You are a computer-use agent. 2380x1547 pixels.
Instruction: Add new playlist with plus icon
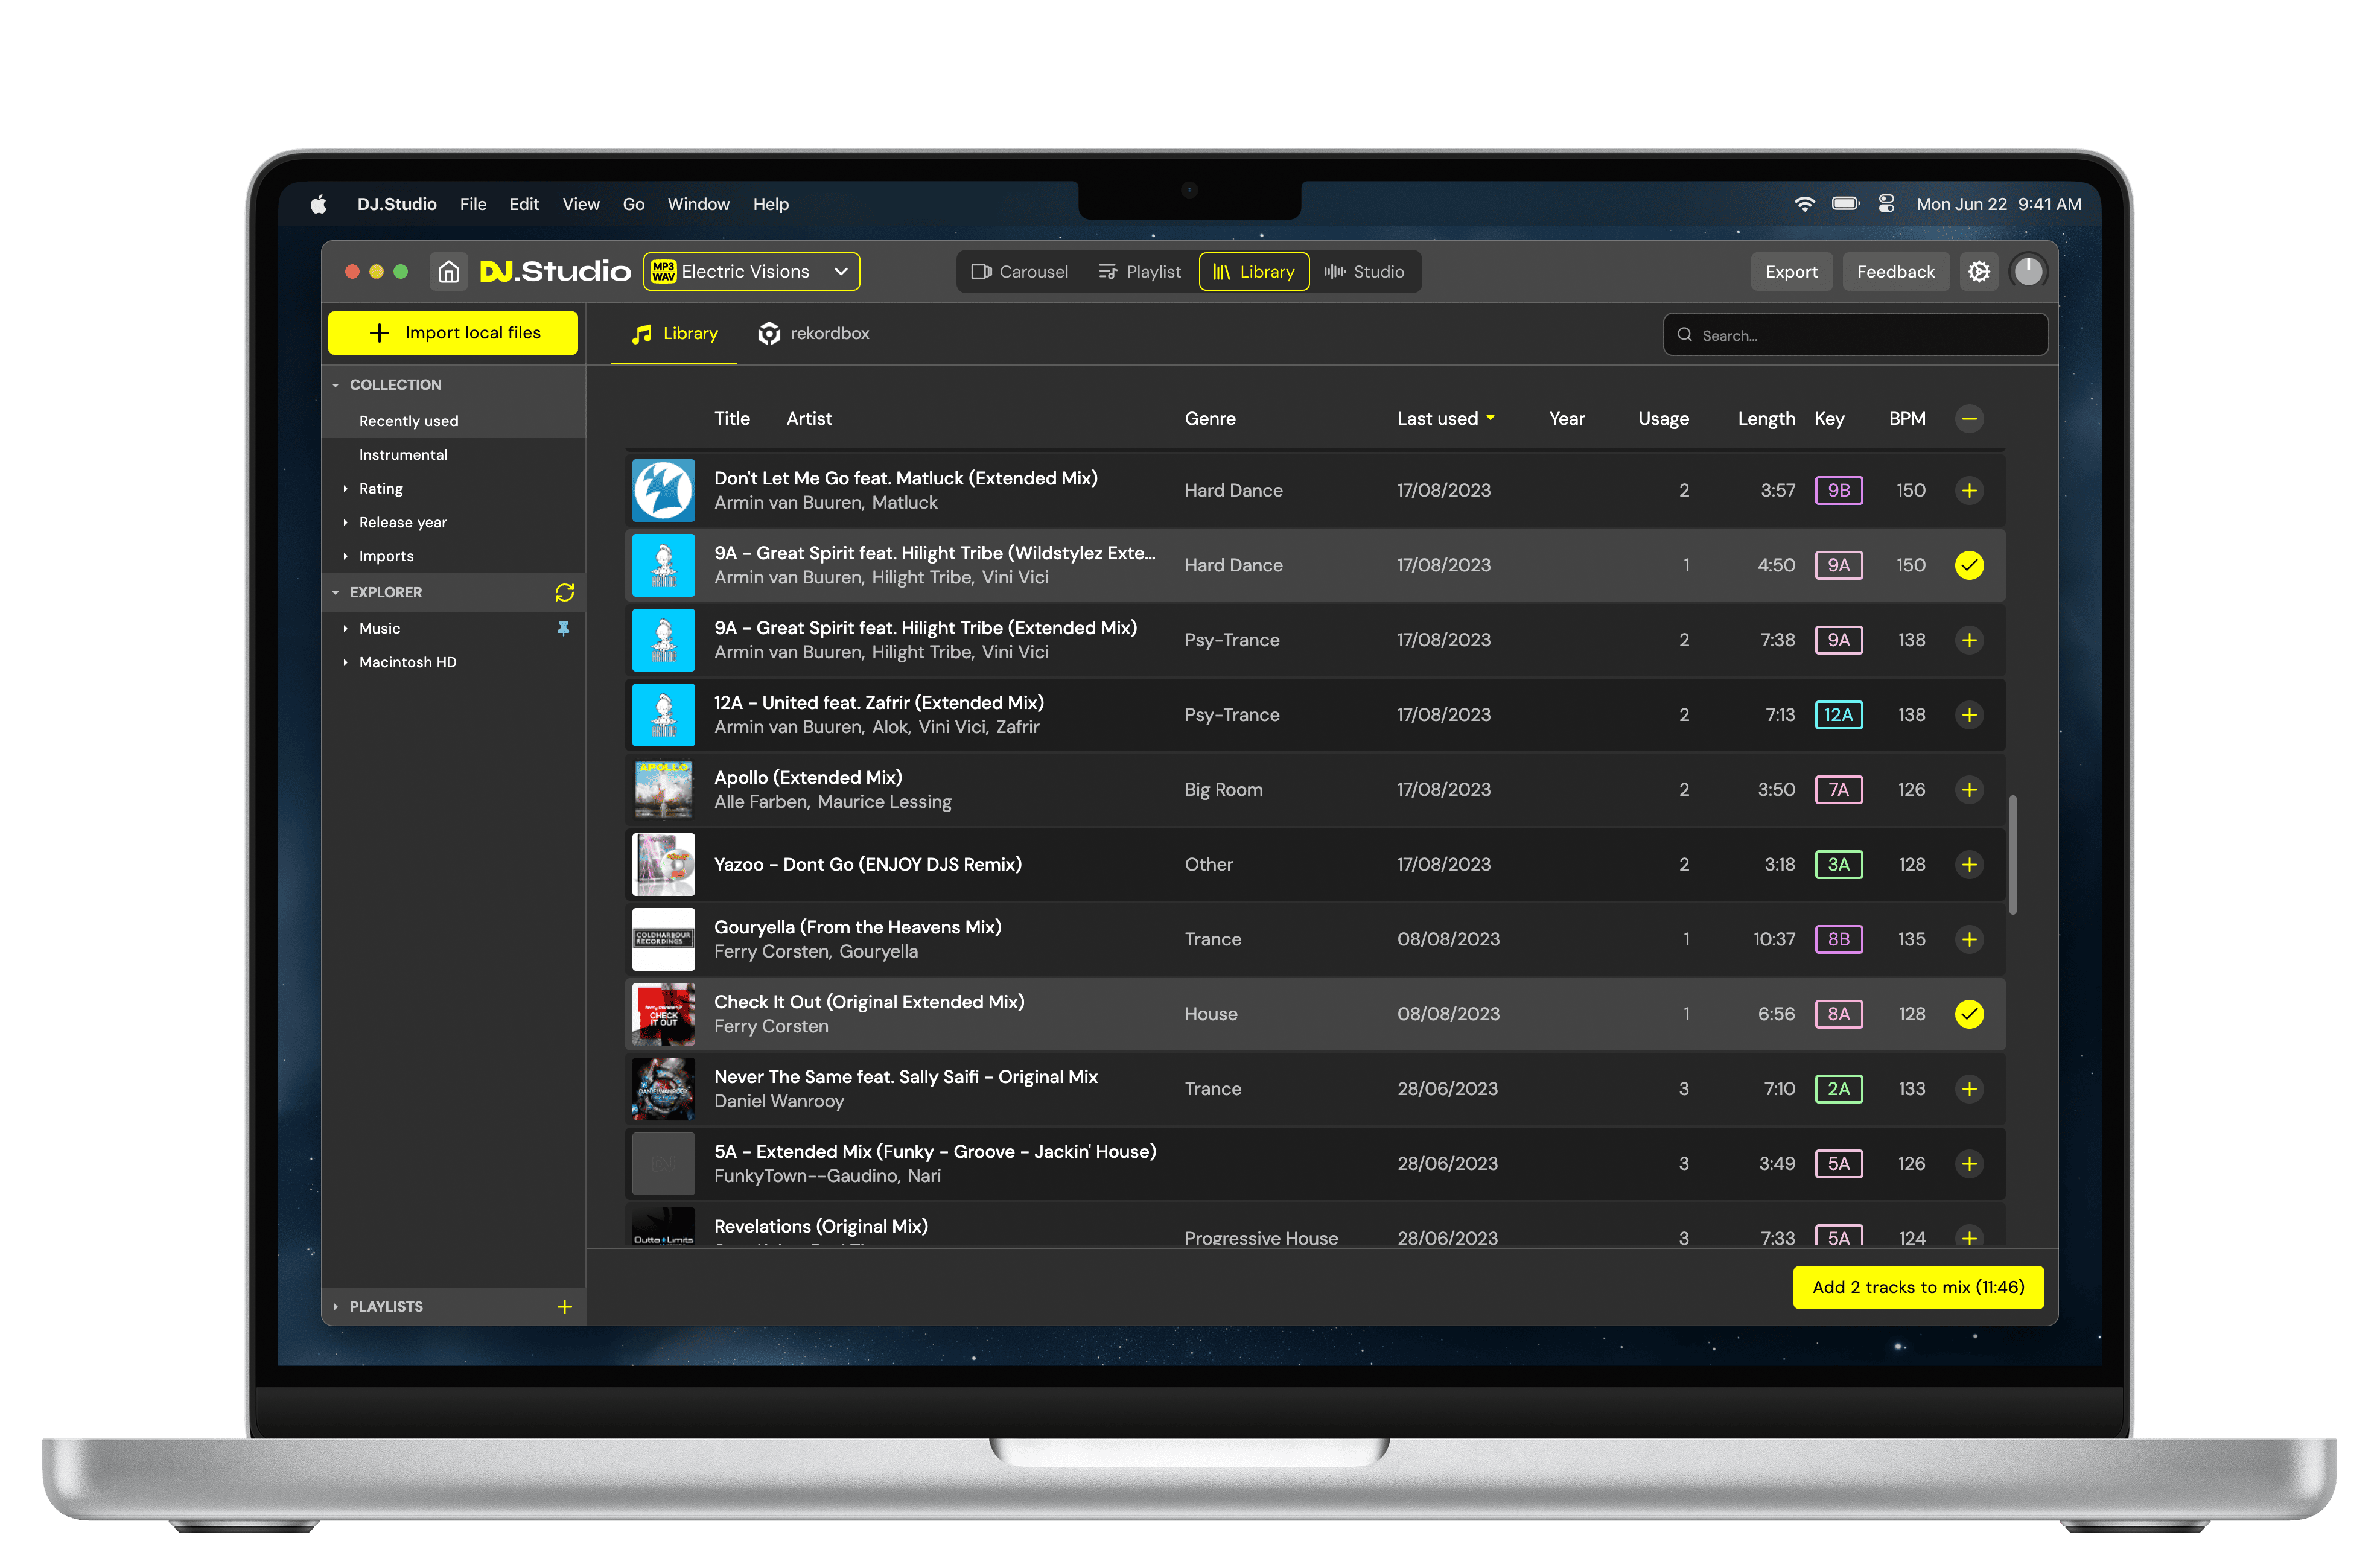tap(564, 1306)
